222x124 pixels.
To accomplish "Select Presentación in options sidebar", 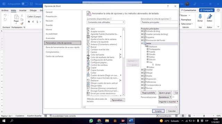I will pyautogui.click(x=62, y=17).
